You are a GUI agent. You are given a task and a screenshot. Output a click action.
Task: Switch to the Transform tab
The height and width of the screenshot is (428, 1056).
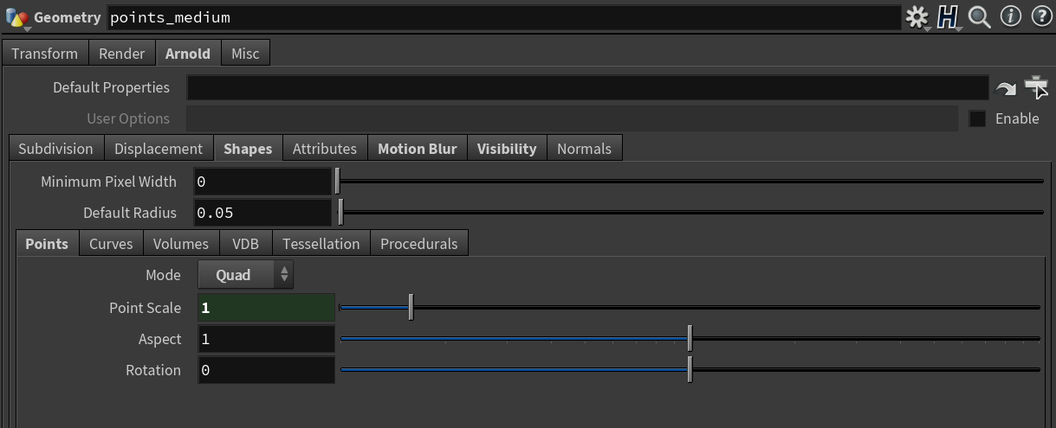pos(45,54)
